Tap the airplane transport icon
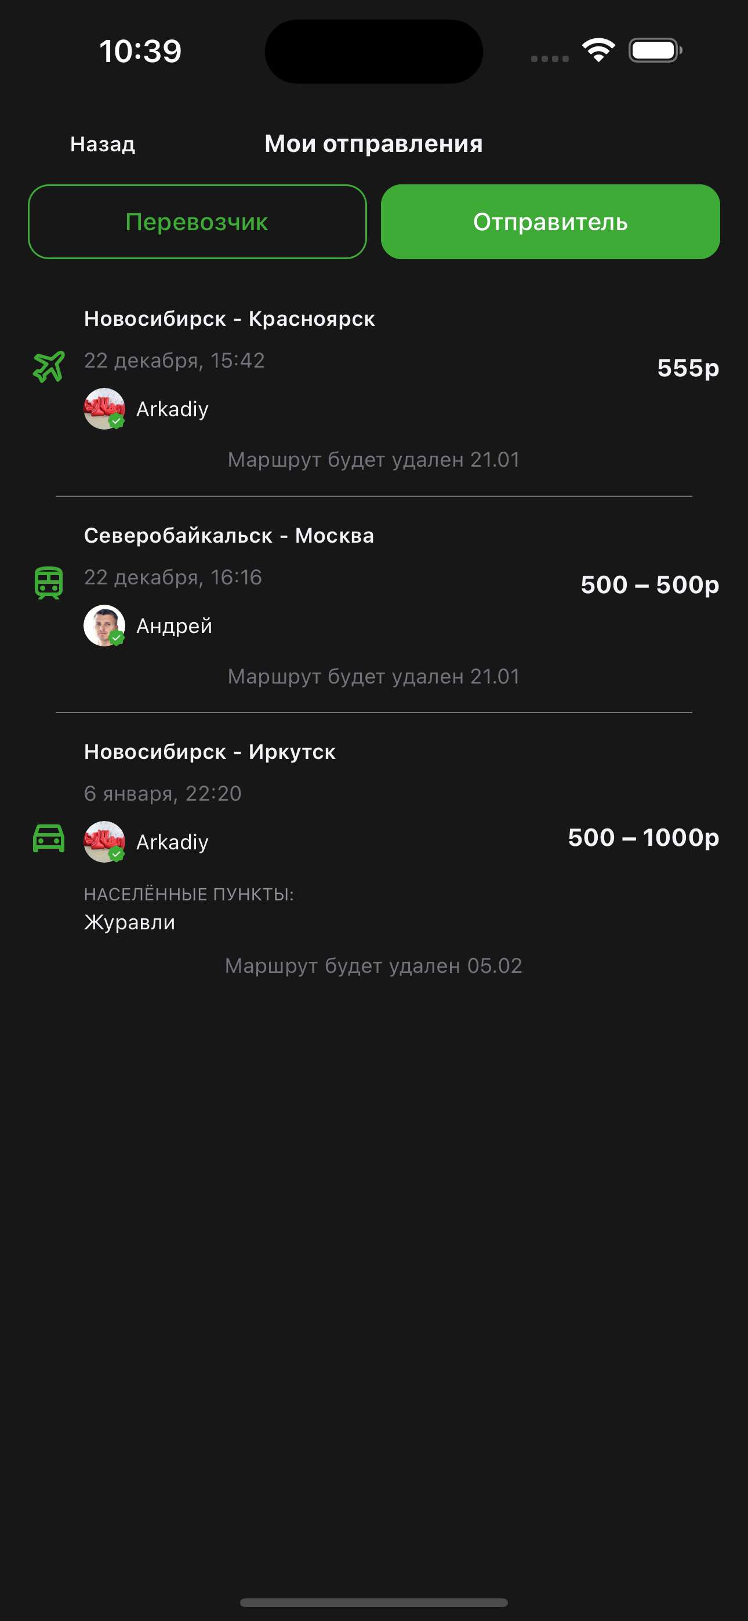 click(x=49, y=366)
